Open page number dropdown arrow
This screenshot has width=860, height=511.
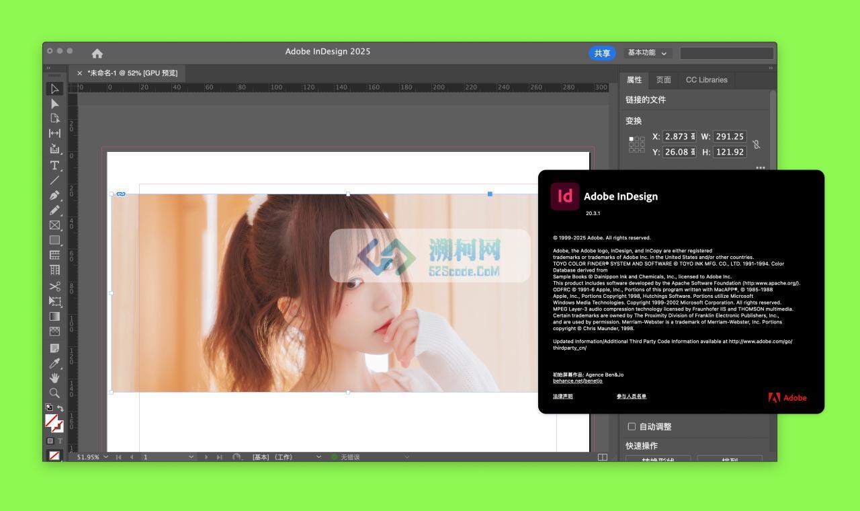tap(191, 457)
